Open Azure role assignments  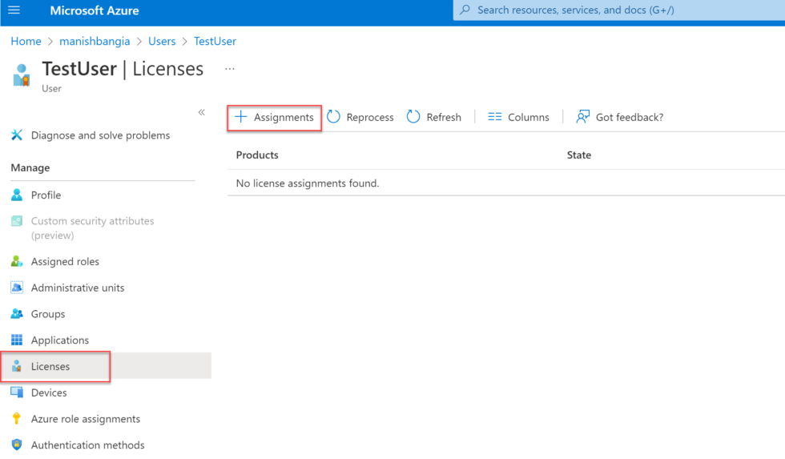pyautogui.click(x=86, y=419)
